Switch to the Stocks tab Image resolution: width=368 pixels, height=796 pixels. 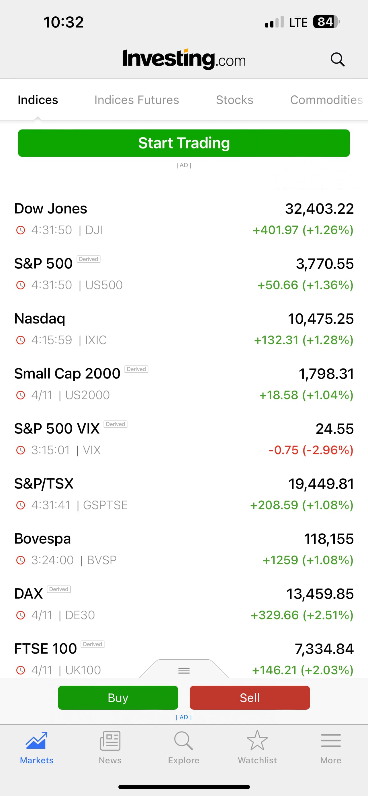pos(234,100)
